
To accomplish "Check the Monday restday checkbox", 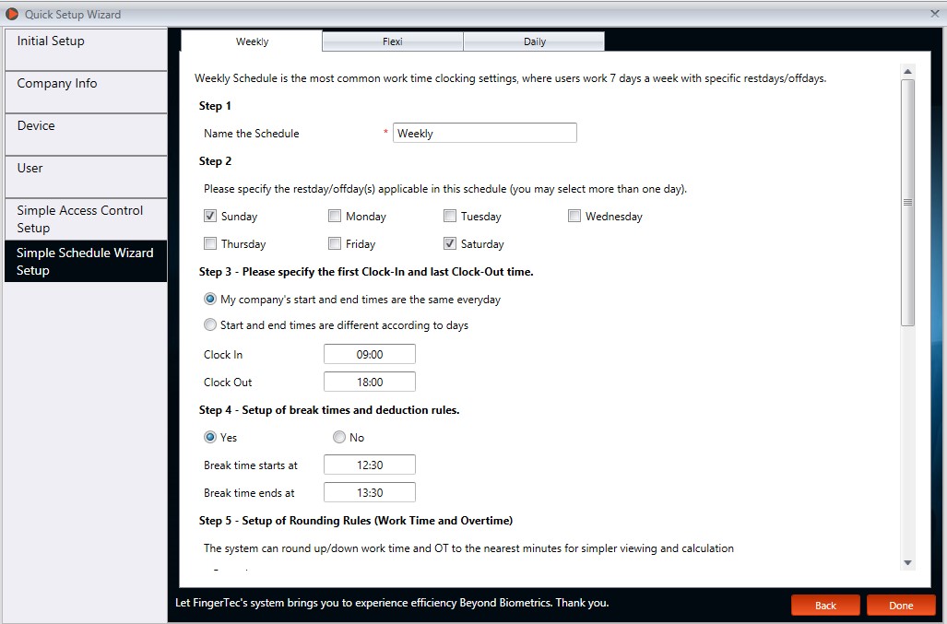I will [x=335, y=216].
